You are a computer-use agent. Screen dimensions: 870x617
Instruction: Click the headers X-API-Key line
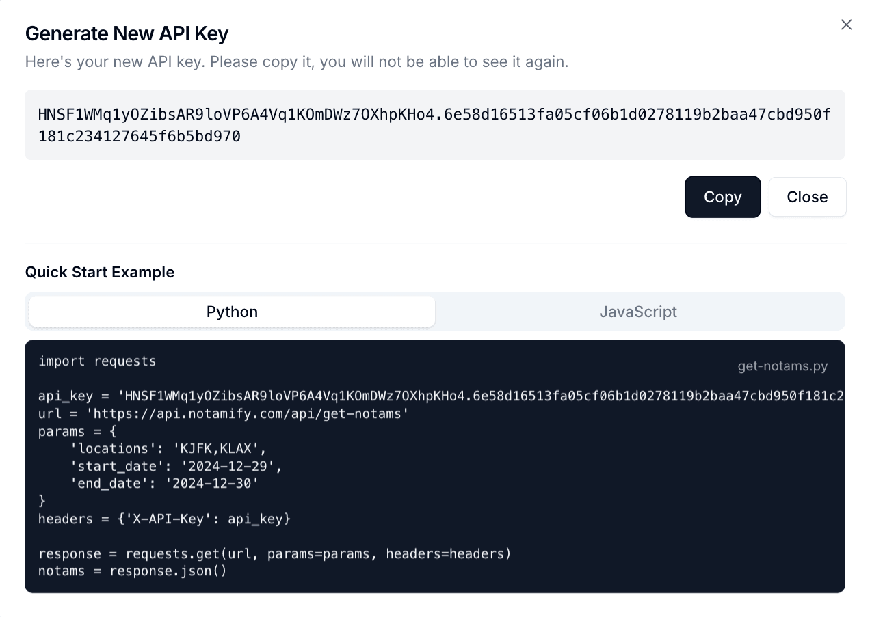[x=164, y=519]
